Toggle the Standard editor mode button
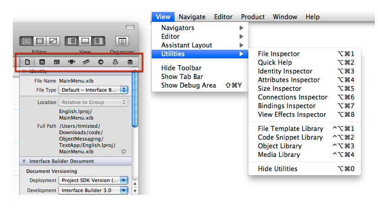This screenshot has height=209, width=378. 27,41
